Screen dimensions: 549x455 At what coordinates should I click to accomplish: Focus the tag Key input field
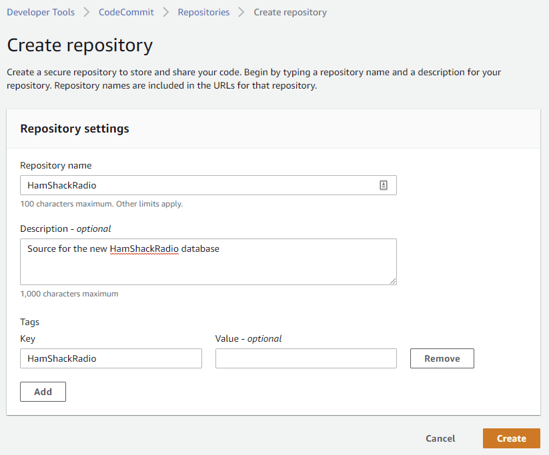111,358
